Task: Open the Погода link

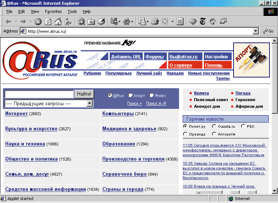Action: [243, 93]
